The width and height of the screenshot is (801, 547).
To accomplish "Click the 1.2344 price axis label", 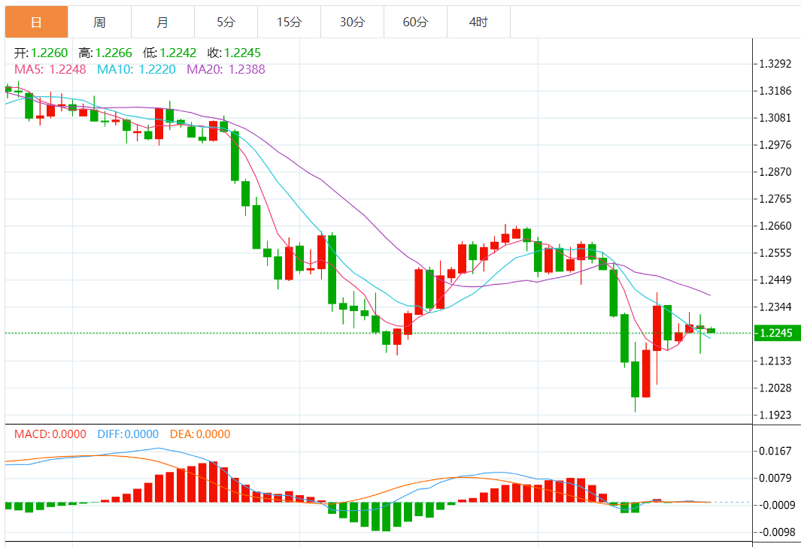I will [775, 307].
